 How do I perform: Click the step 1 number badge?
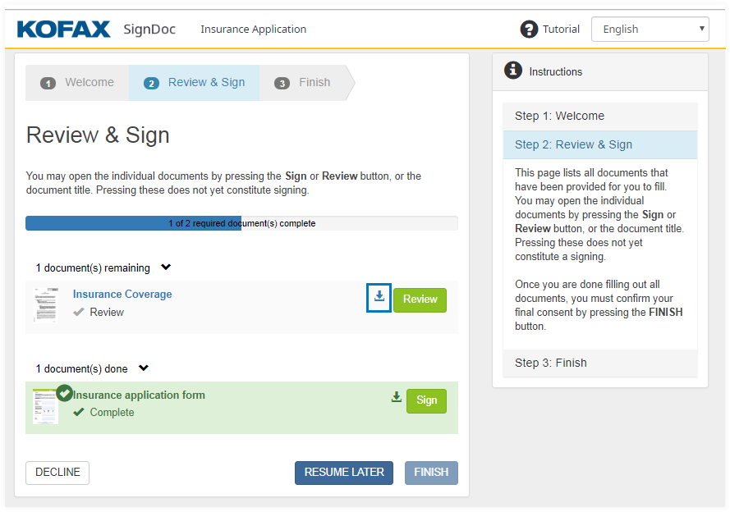48,83
